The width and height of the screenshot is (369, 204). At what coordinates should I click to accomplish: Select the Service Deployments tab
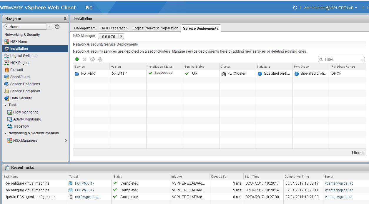pyautogui.click(x=201, y=28)
